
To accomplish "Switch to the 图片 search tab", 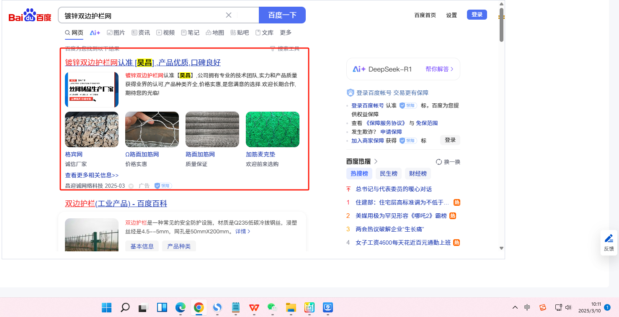I will click(116, 33).
